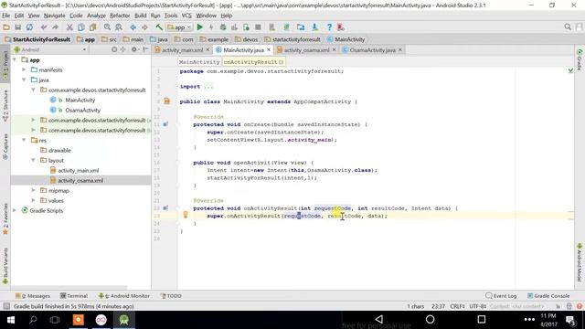The image size is (585, 329).
Task: Open the Refactor menu
Action: [x=120, y=16]
